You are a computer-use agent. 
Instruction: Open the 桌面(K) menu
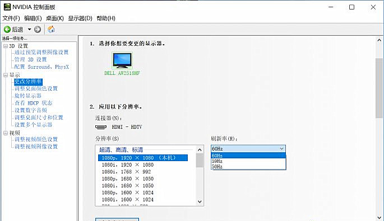click(55, 18)
